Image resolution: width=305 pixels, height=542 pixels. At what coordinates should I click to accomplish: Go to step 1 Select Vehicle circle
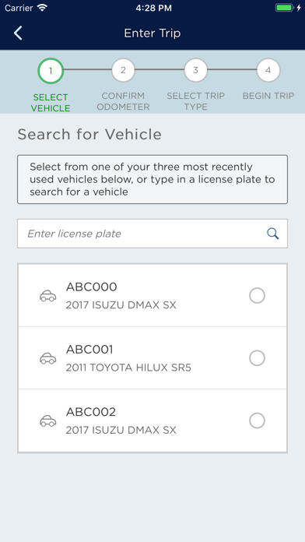click(51, 71)
